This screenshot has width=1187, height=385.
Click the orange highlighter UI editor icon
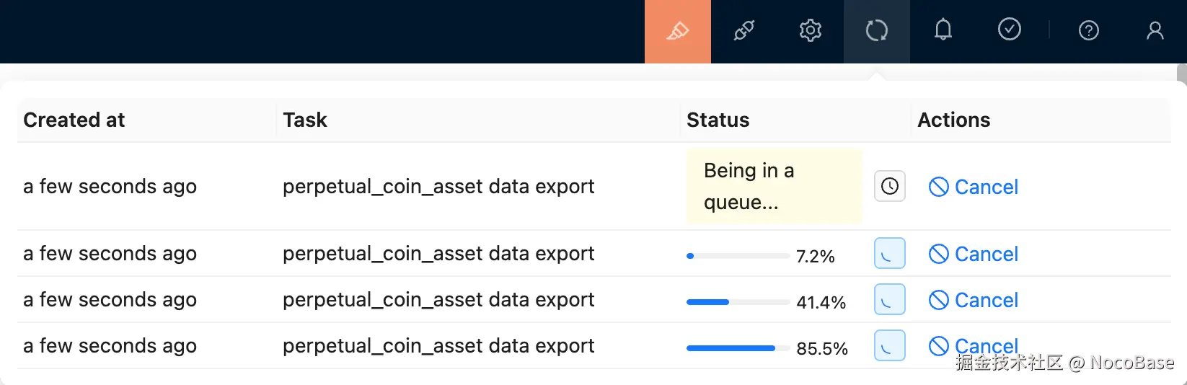pyautogui.click(x=677, y=31)
